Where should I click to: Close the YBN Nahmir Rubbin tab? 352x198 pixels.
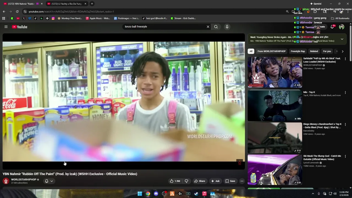pyautogui.click(x=42, y=4)
